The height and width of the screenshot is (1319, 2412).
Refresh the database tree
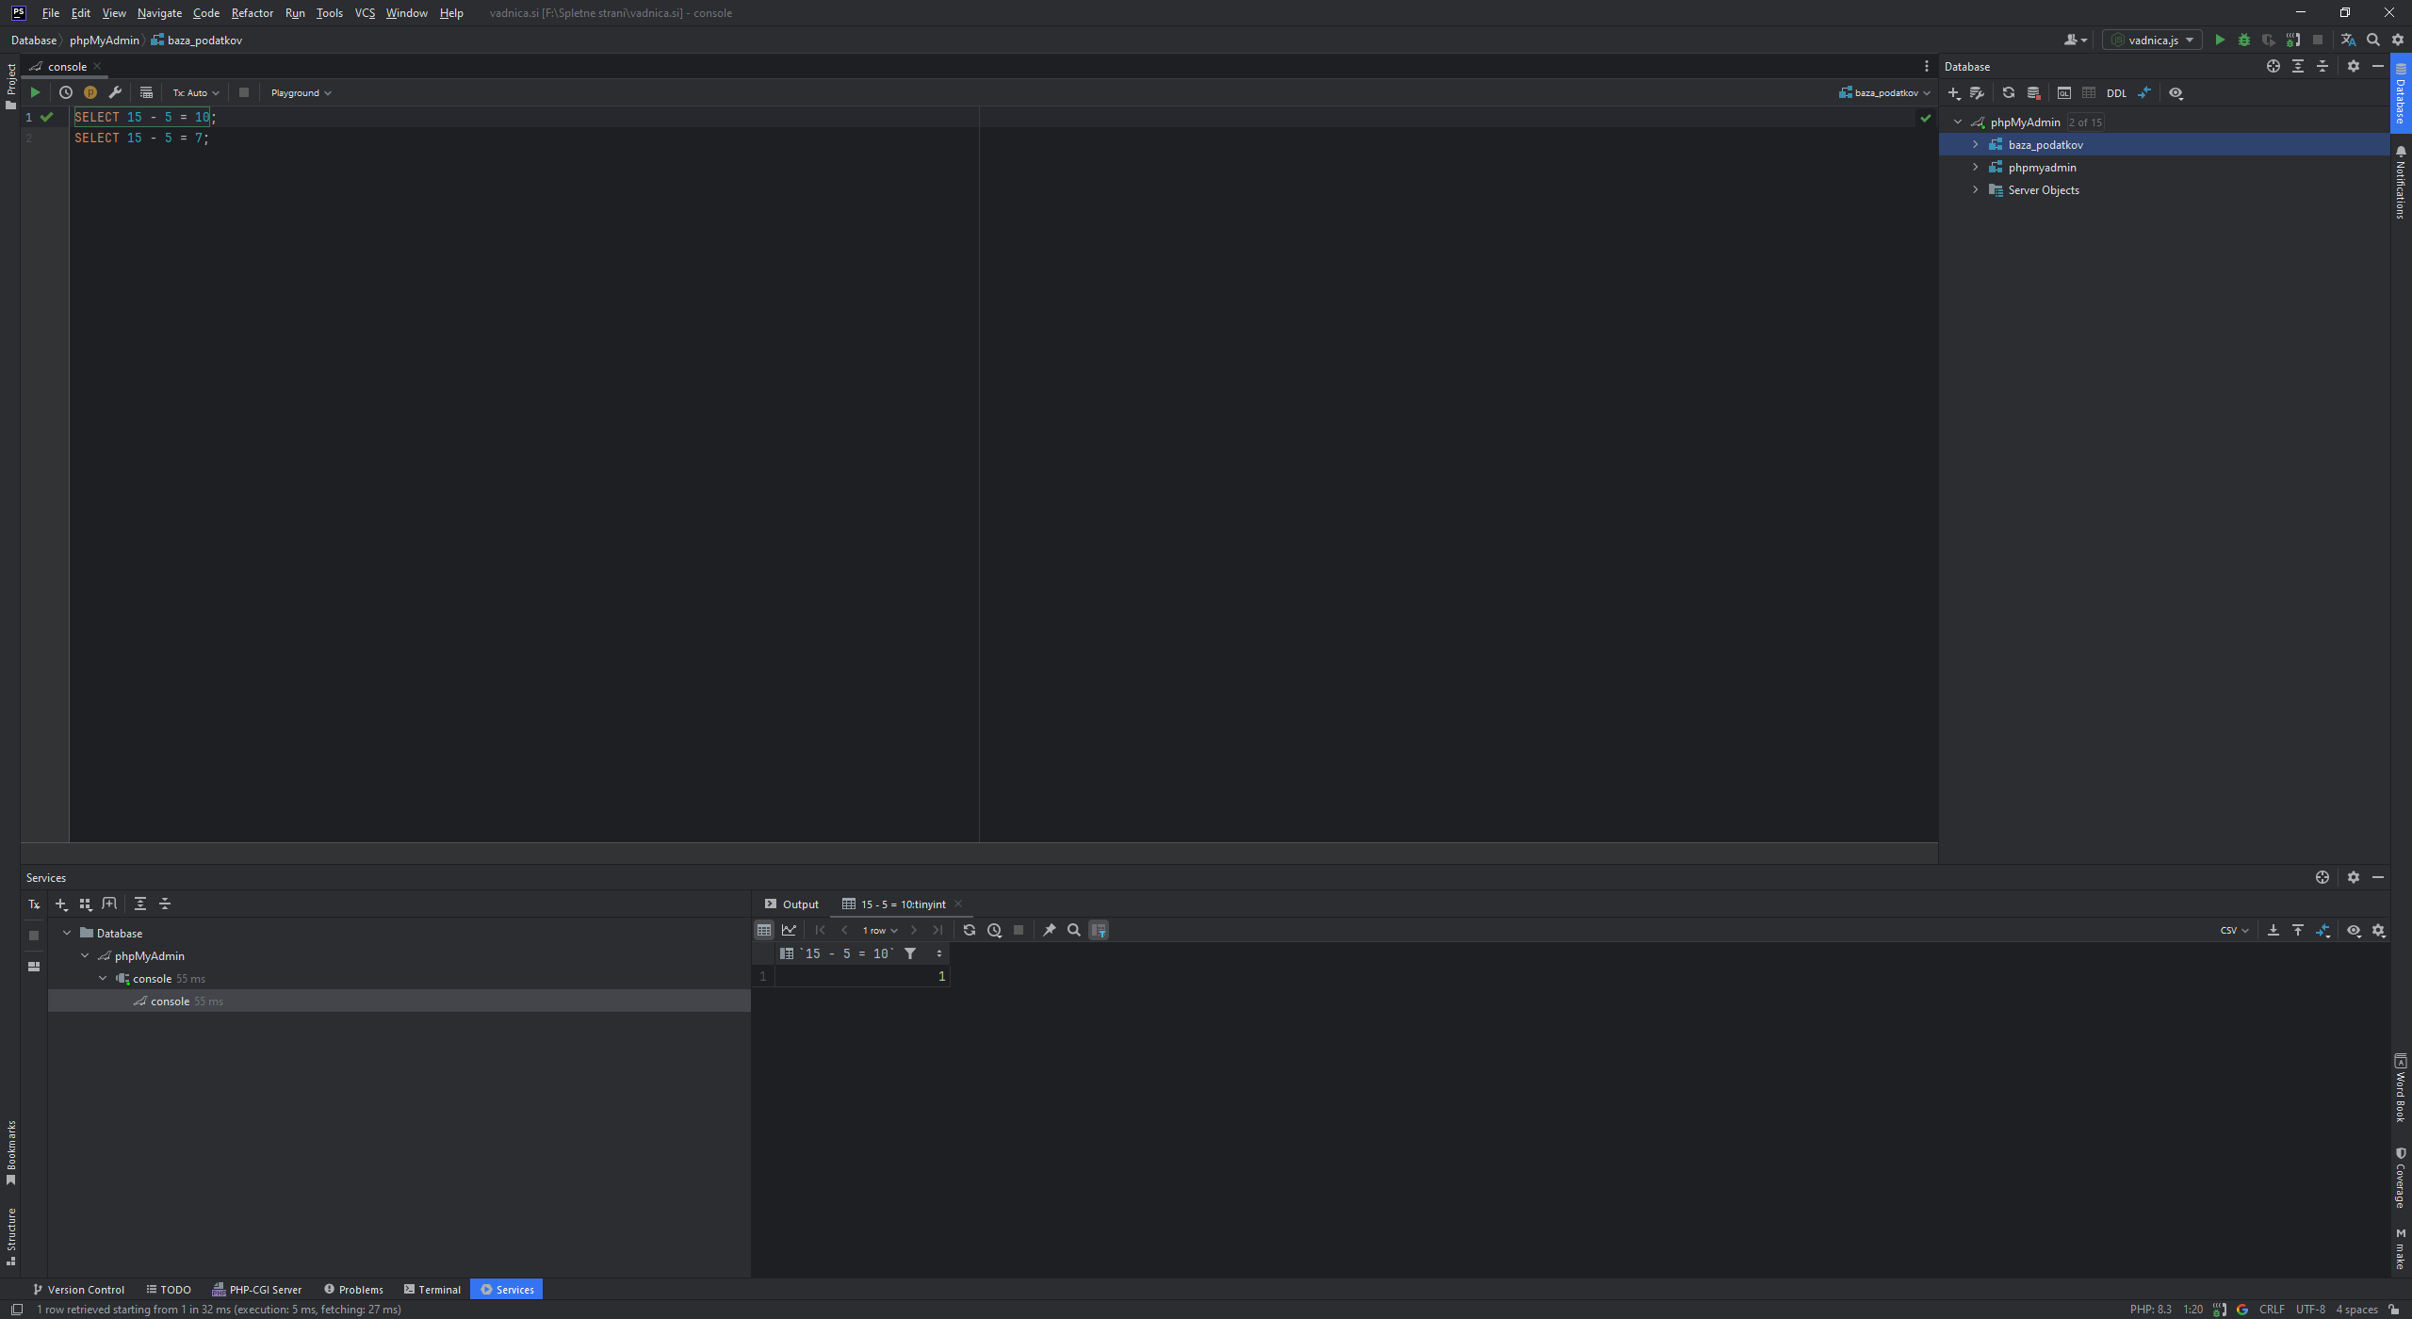tap(2008, 93)
